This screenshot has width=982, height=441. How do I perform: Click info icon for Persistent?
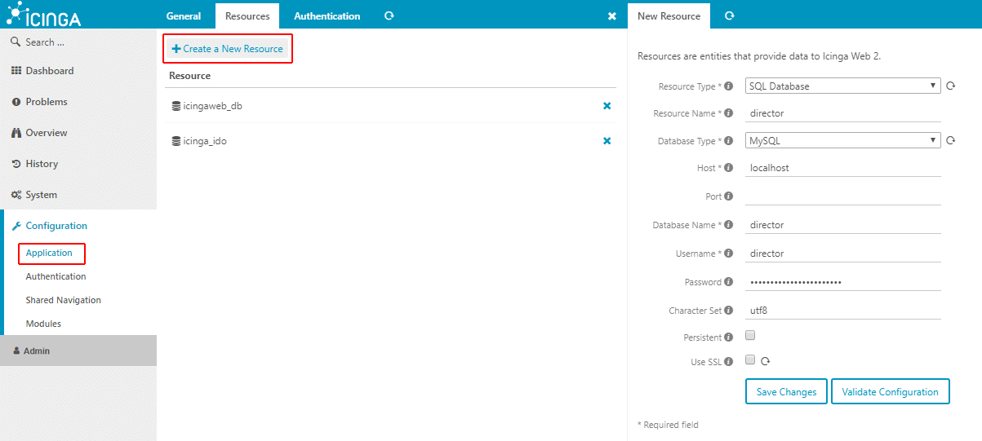tap(728, 337)
